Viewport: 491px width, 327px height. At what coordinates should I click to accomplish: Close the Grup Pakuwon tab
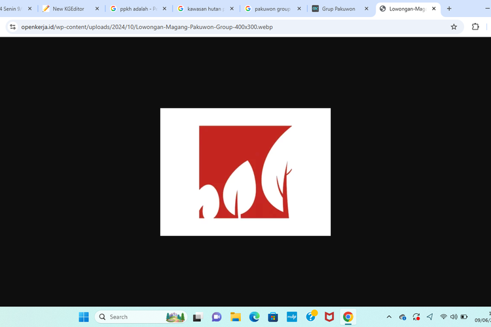tap(367, 9)
